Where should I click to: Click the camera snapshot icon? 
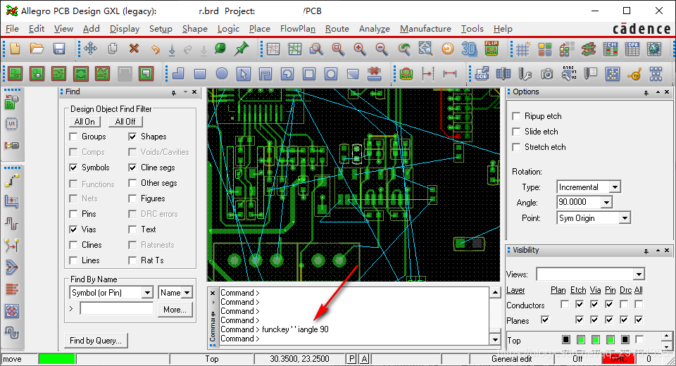[x=547, y=74]
